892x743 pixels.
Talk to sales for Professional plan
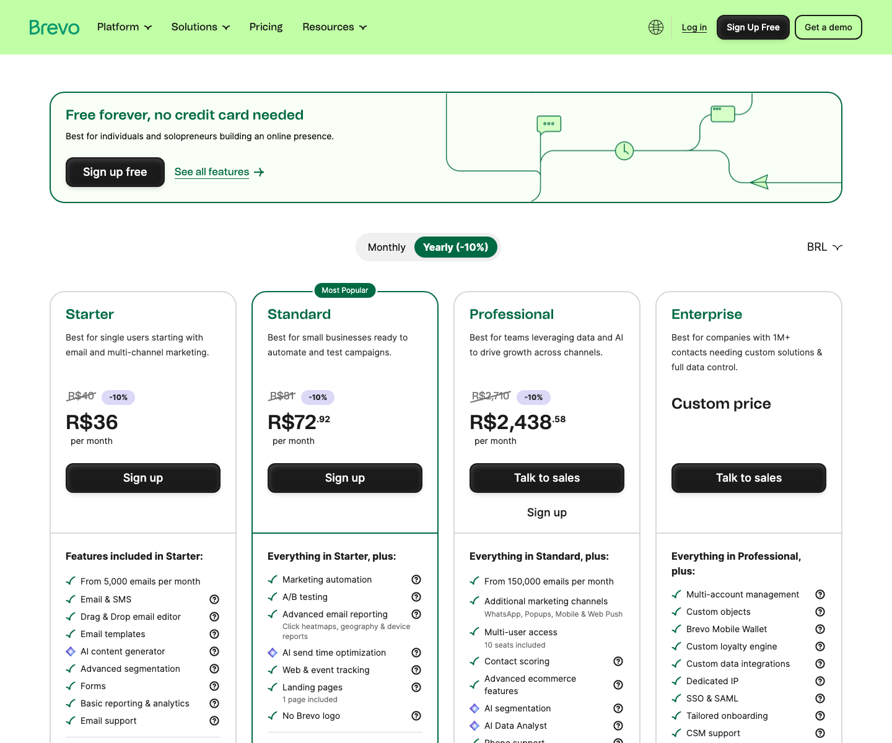coord(547,478)
